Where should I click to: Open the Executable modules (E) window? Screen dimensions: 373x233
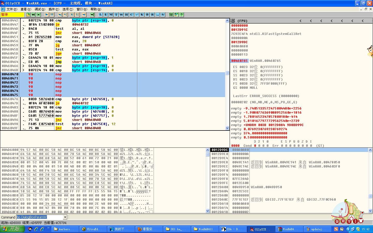pos(106,15)
